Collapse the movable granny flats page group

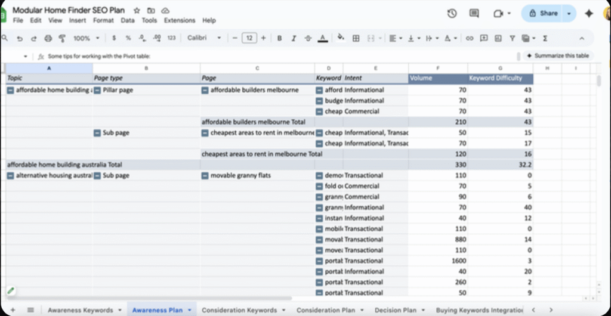tap(205, 176)
